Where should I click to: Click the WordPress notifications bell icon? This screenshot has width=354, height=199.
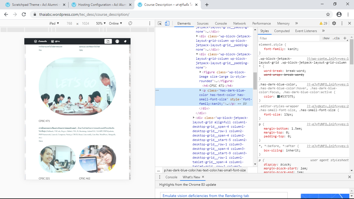125,41
